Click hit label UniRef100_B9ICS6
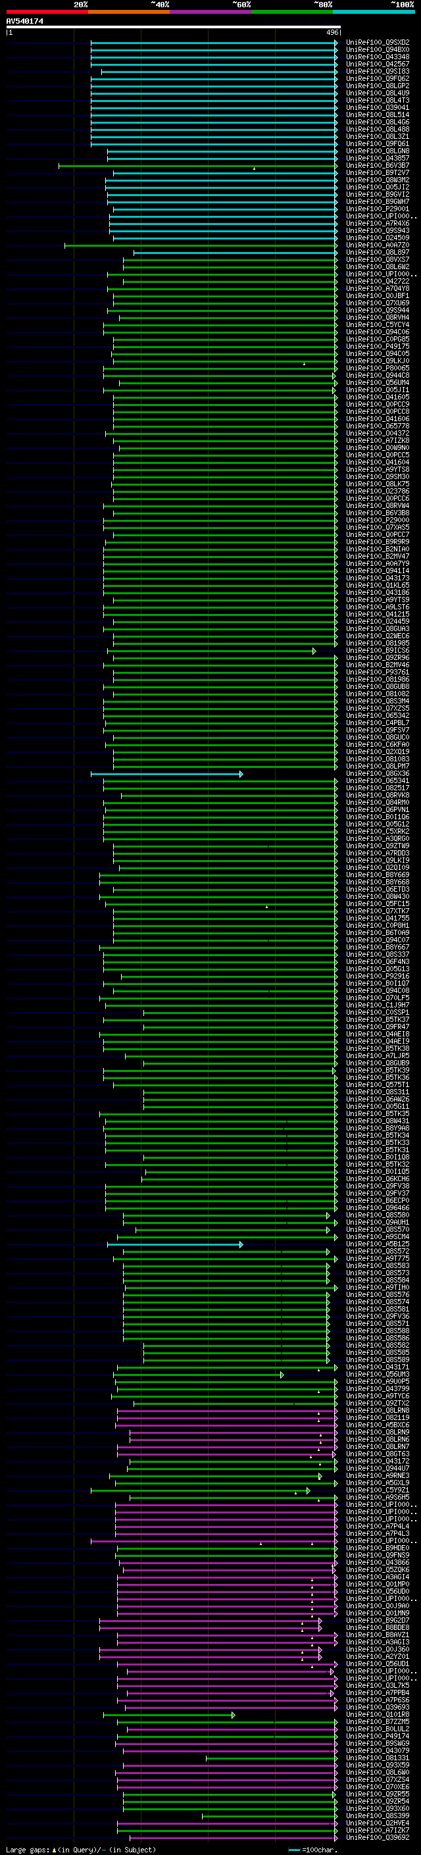The height and width of the screenshot is (1855, 421). tap(378, 650)
